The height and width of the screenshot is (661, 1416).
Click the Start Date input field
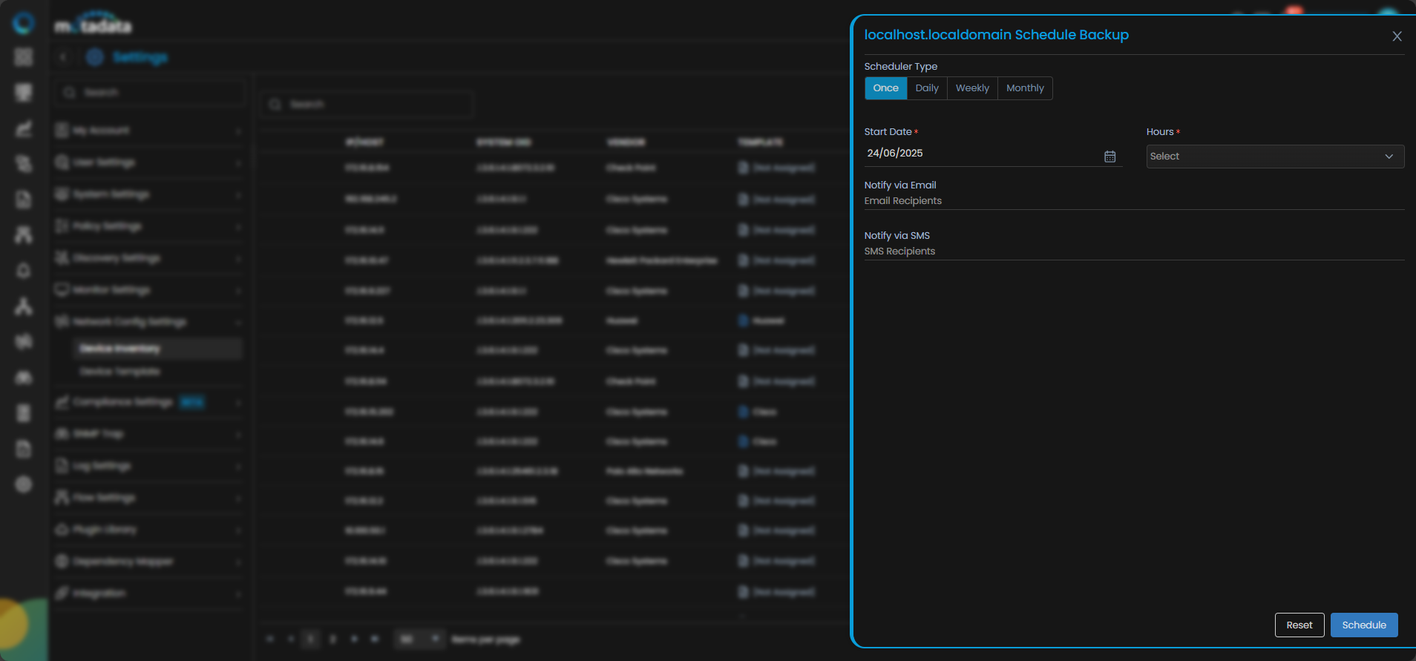tap(980, 154)
